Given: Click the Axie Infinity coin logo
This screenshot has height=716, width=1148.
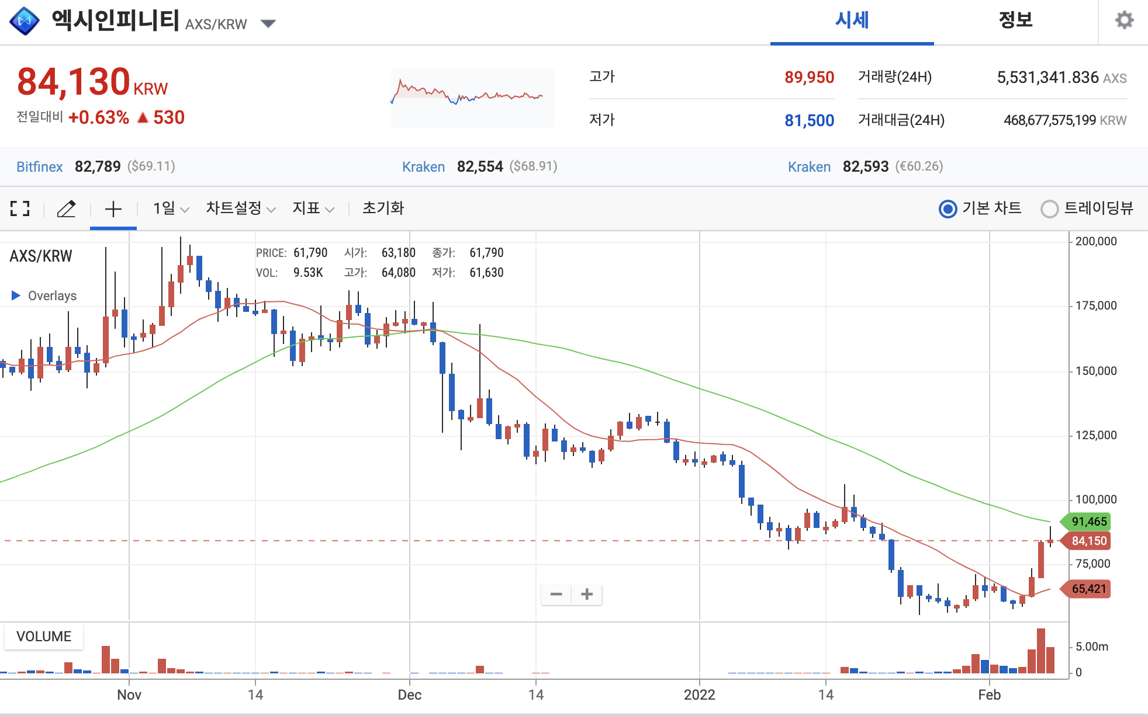Looking at the screenshot, I should click(25, 21).
